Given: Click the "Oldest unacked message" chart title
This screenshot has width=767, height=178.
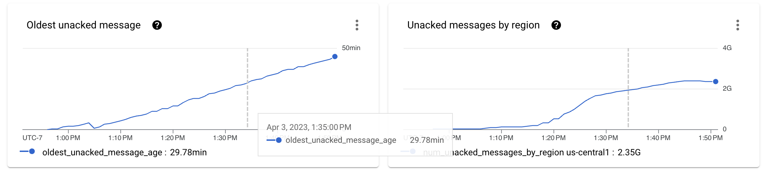Looking at the screenshot, I should pos(84,25).
